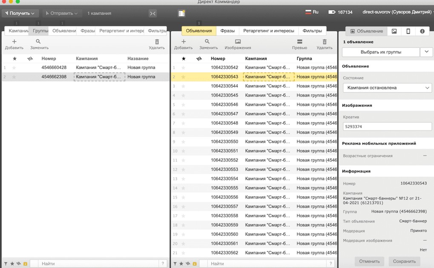This screenshot has height=268, width=434.
Task: Open the mobile phone tab in inspector
Action: coord(408,31)
